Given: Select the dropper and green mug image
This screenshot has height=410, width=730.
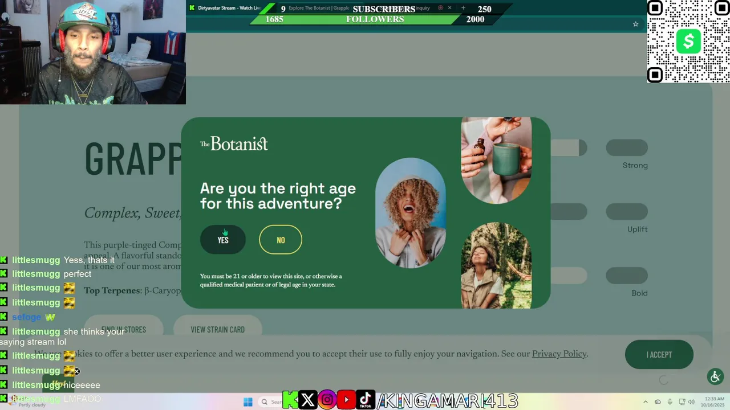Looking at the screenshot, I should [x=496, y=160].
